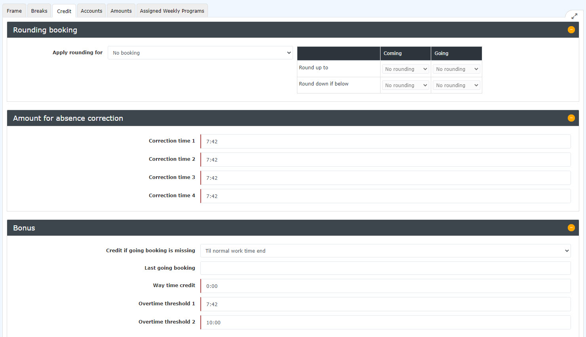
Task: Expand view with the fullscreen arrows icon
Action: tap(574, 16)
